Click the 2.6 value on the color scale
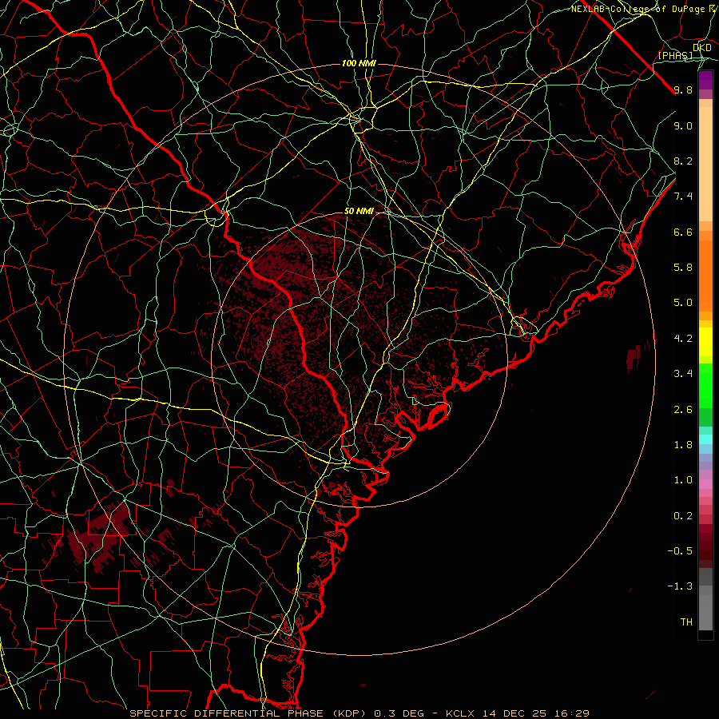The width and height of the screenshot is (719, 719). coord(683,410)
